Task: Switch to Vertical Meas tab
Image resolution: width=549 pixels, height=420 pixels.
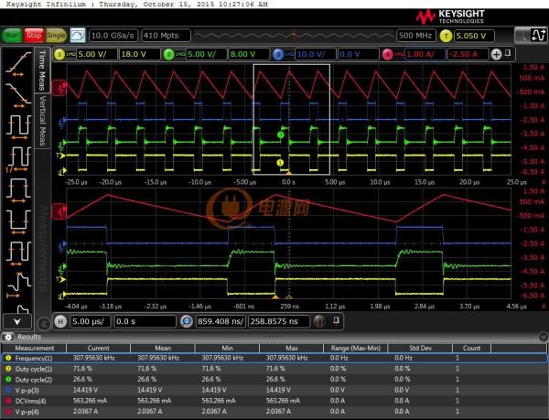Action: 42,121
